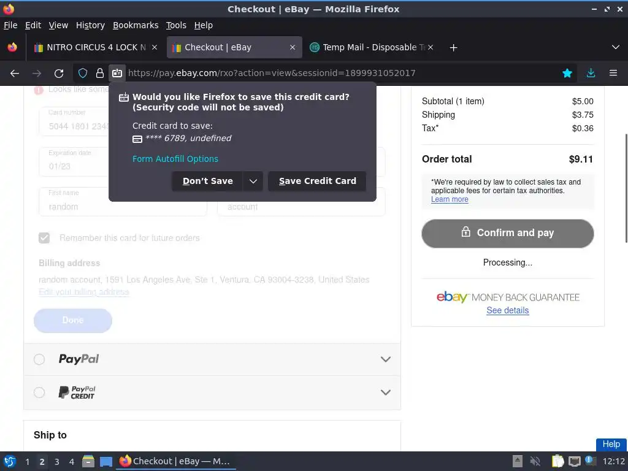Expand the Don't Save options arrow

click(253, 181)
